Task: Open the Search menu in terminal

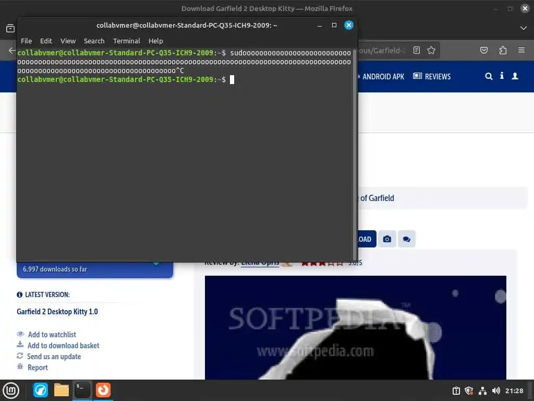Action: click(x=94, y=41)
